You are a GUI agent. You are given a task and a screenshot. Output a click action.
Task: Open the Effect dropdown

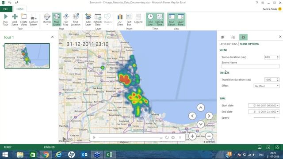point(266,86)
